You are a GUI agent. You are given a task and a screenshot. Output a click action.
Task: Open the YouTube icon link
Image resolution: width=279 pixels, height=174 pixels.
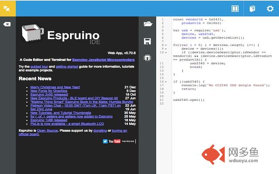[115, 141]
